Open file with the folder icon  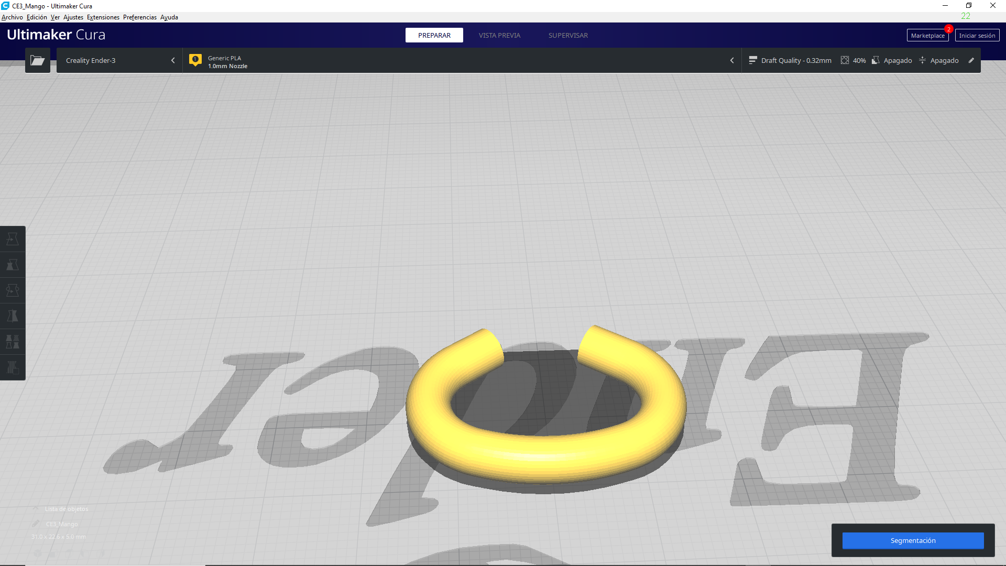click(37, 60)
